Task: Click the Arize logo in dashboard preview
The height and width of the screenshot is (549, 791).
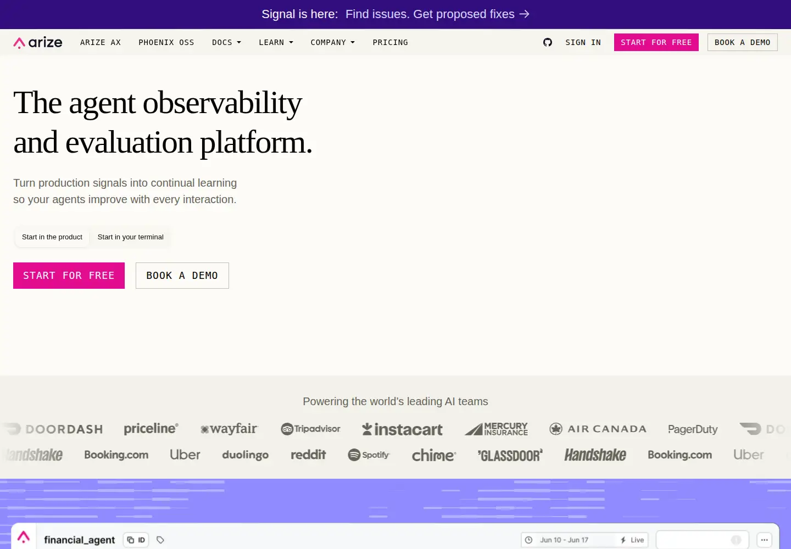Action: point(24,536)
